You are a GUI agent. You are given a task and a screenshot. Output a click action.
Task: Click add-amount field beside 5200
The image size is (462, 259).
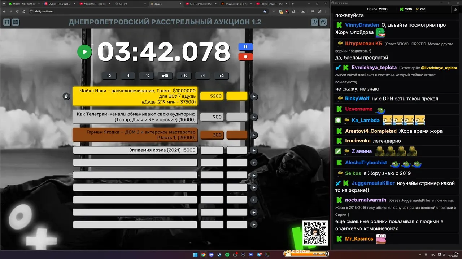[237, 96]
